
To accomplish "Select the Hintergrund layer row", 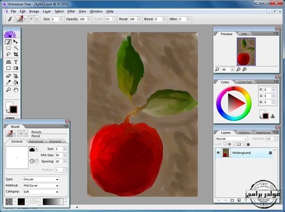I will click(244, 153).
